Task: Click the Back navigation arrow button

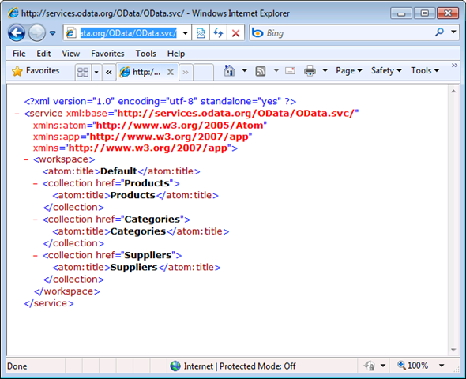Action: [x=17, y=33]
